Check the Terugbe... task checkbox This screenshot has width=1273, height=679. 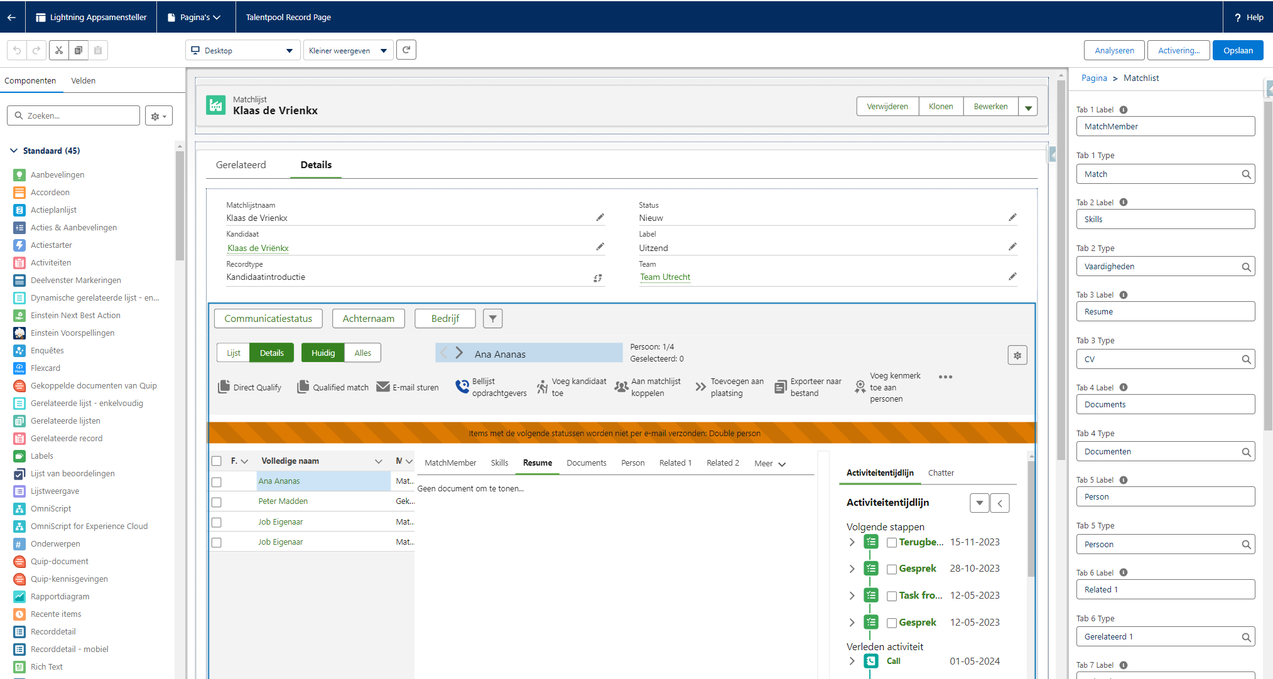(891, 542)
